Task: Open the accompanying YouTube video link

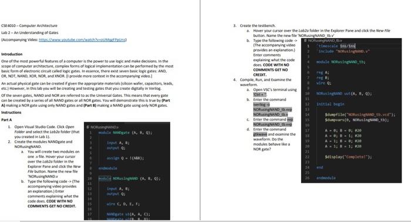Action: [x=82, y=40]
